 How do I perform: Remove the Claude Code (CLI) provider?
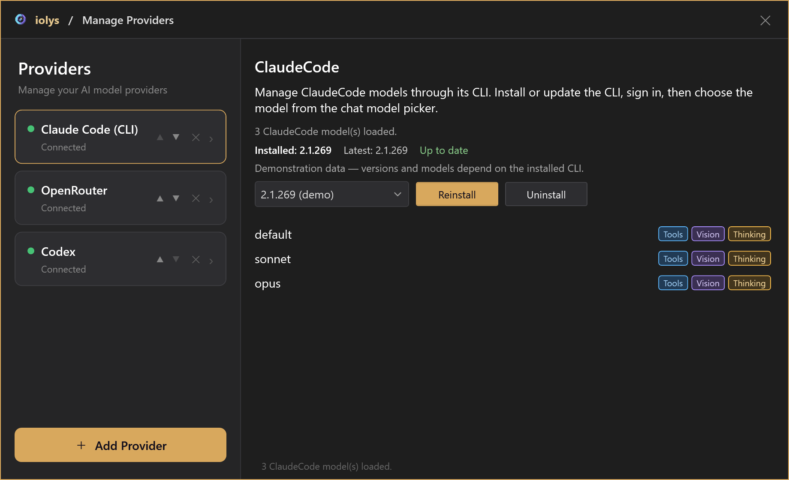196,137
